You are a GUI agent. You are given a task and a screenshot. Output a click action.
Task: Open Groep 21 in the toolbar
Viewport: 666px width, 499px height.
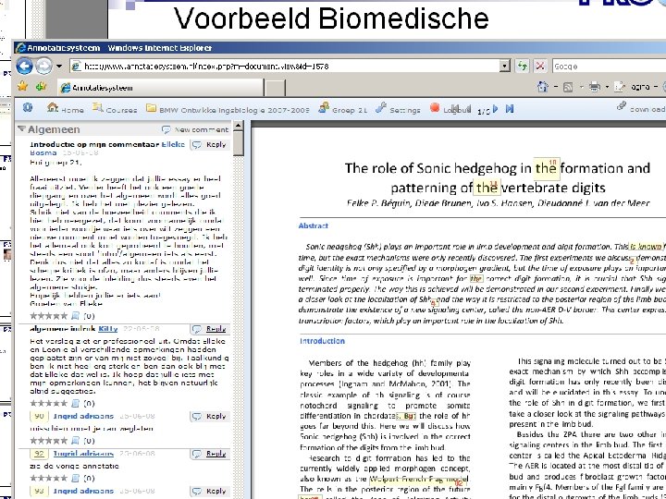coord(343,109)
